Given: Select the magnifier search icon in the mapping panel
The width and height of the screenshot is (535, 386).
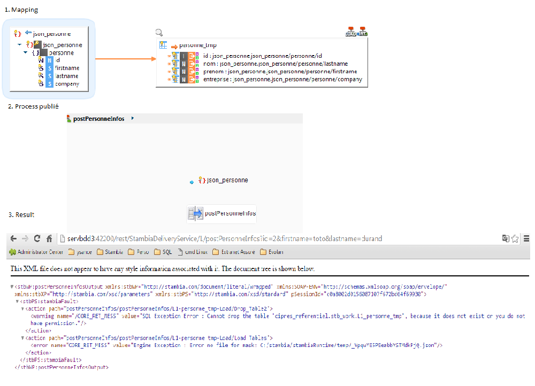Looking at the screenshot, I should (158, 33).
